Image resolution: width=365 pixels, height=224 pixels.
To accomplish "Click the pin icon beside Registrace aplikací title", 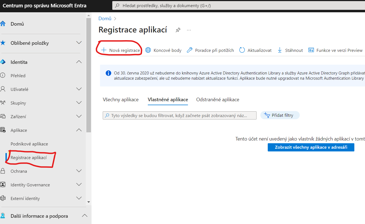I will click(x=178, y=30).
